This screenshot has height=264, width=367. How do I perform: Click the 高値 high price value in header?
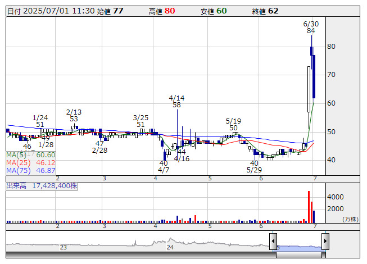click(170, 11)
